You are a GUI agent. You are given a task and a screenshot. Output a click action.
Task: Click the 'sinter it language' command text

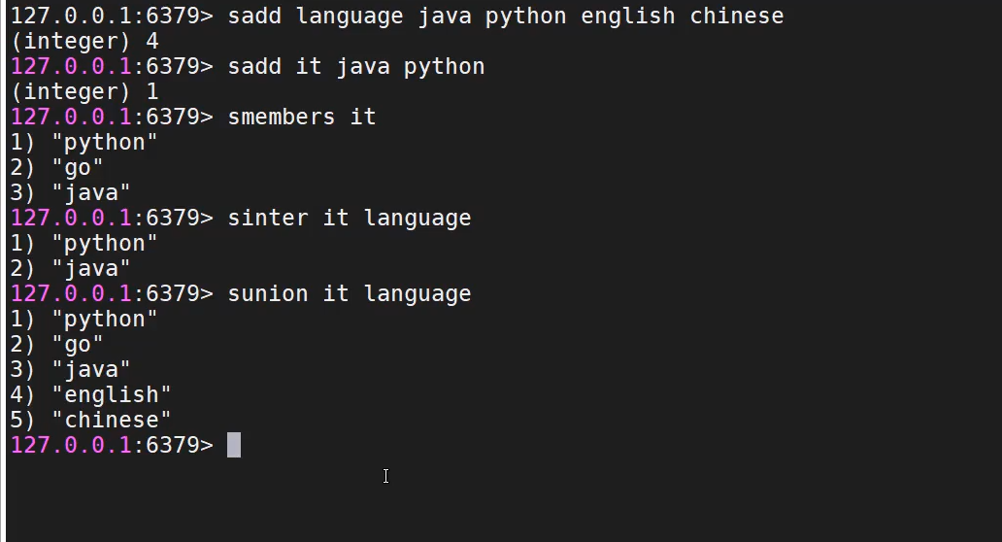tap(349, 218)
